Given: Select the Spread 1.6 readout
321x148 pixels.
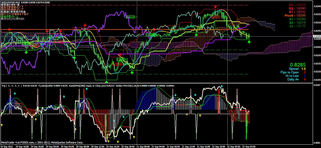Looking at the screenshot, I should (x=297, y=69).
